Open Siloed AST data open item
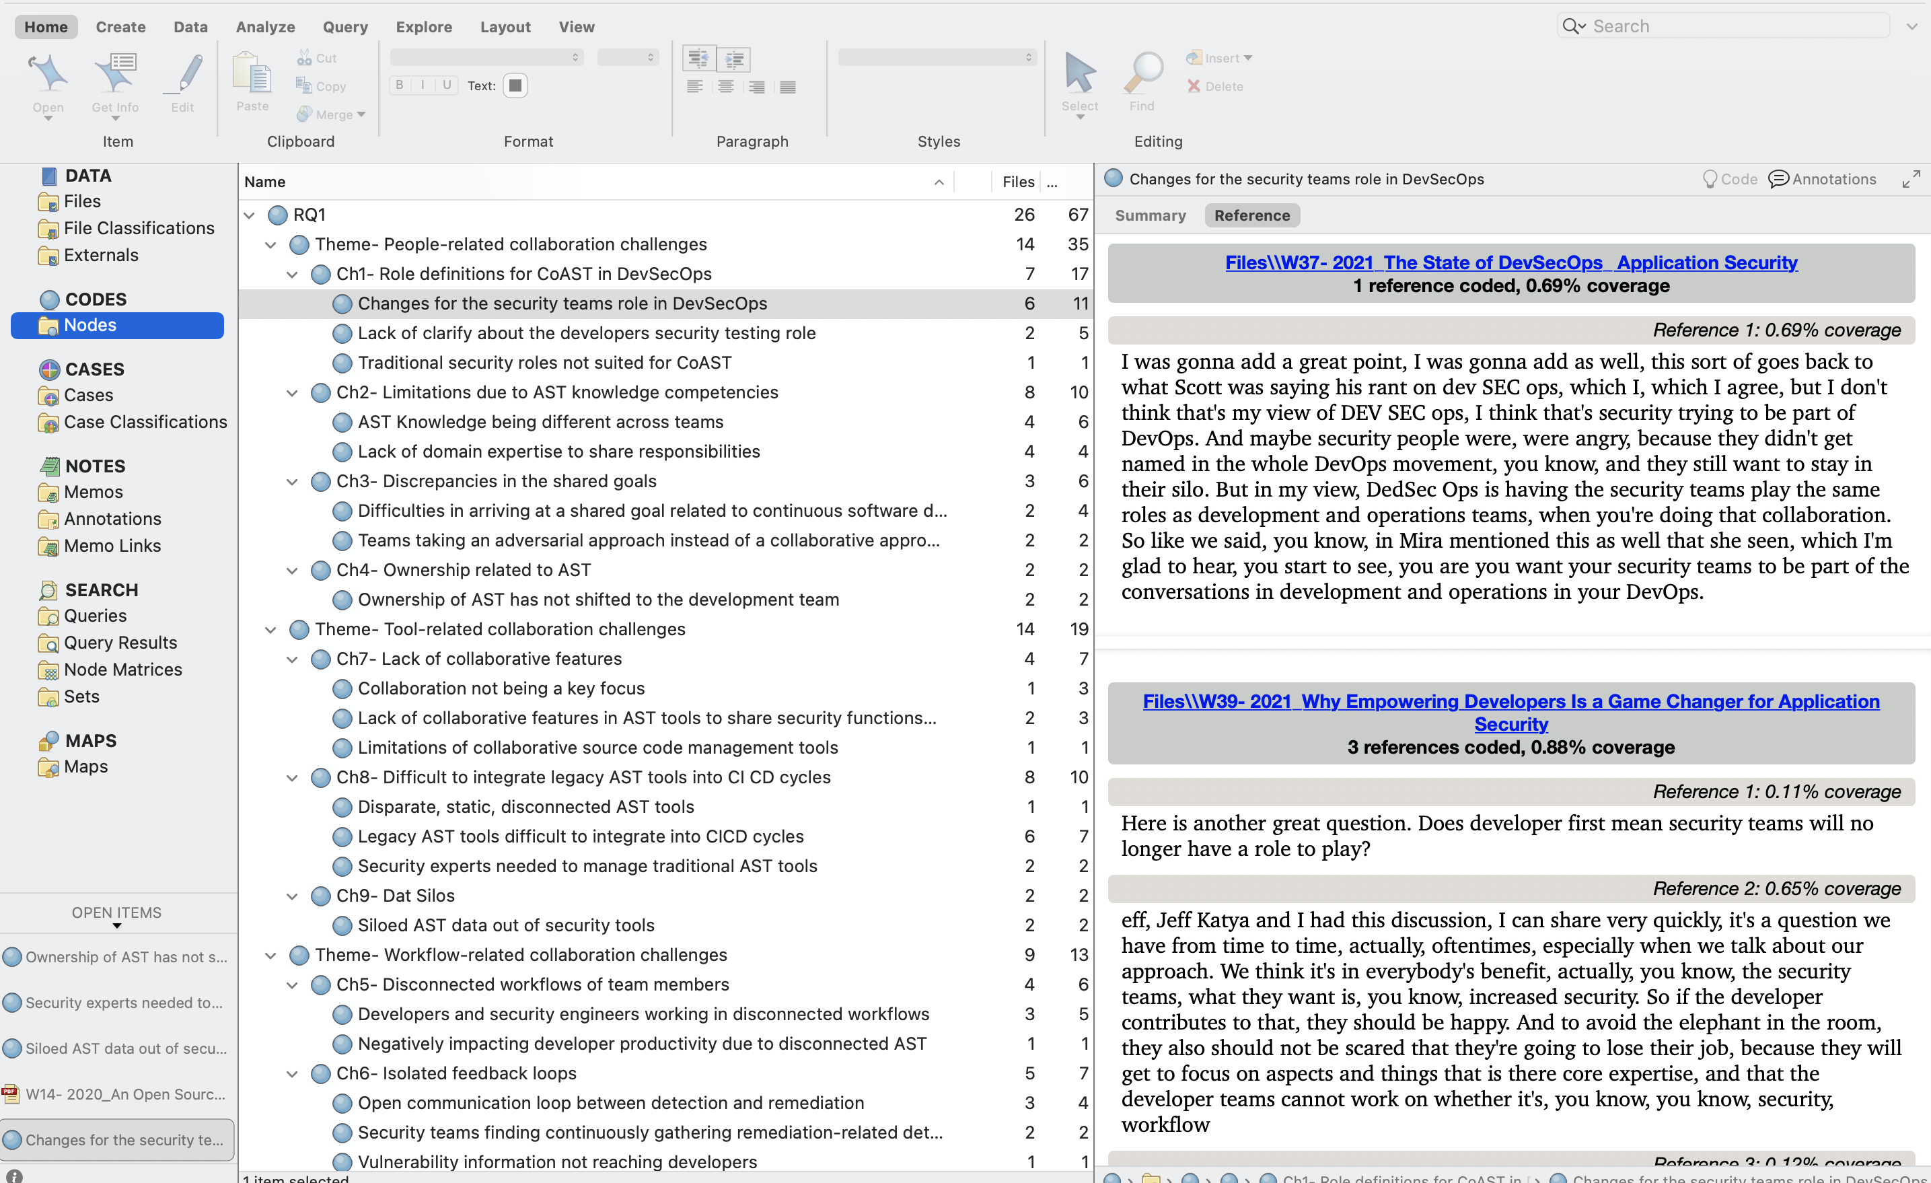 click(118, 1048)
